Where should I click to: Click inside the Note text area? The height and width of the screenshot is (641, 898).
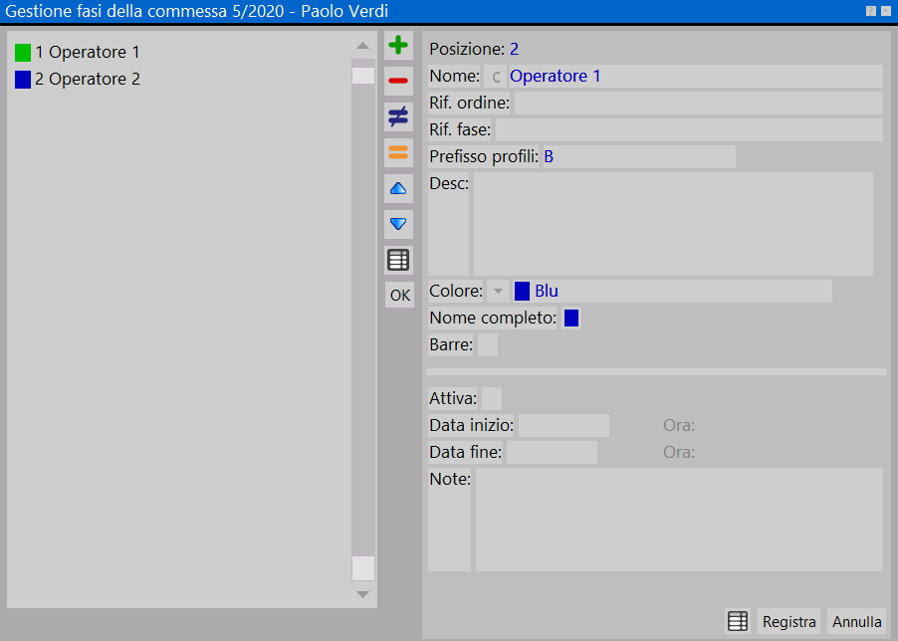(x=679, y=520)
